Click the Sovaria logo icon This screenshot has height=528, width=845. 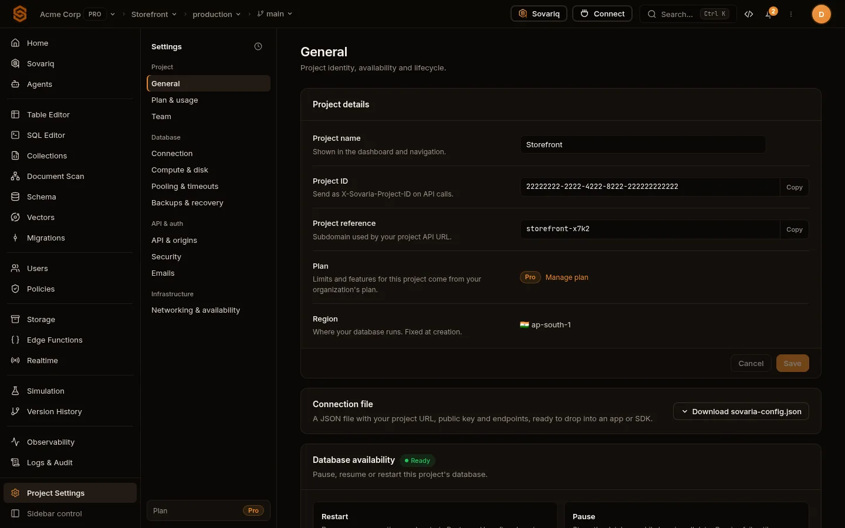pyautogui.click(x=20, y=14)
